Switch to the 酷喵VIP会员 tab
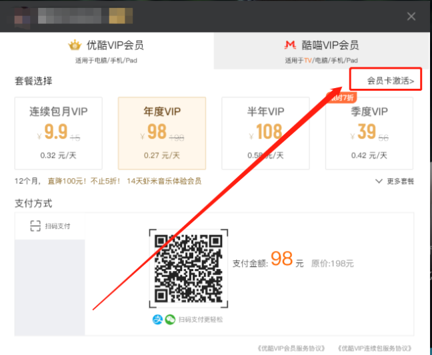Screen dimensions: 432x355 coord(322,50)
